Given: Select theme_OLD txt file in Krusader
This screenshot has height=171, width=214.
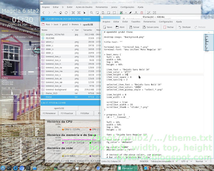Looking at the screenshot, I should 71,93.
